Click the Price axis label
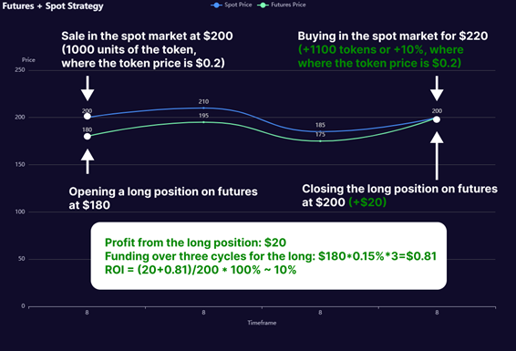The width and height of the screenshot is (516, 351). [x=28, y=60]
